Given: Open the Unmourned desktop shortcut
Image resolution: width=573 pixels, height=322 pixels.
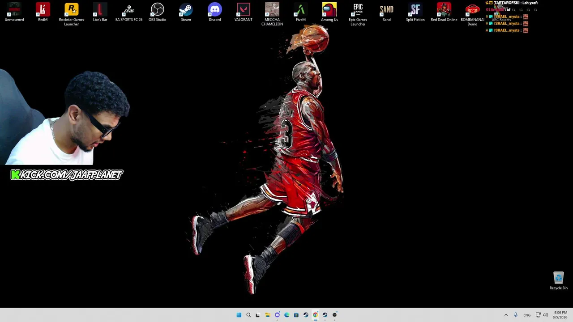Looking at the screenshot, I should click(14, 13).
